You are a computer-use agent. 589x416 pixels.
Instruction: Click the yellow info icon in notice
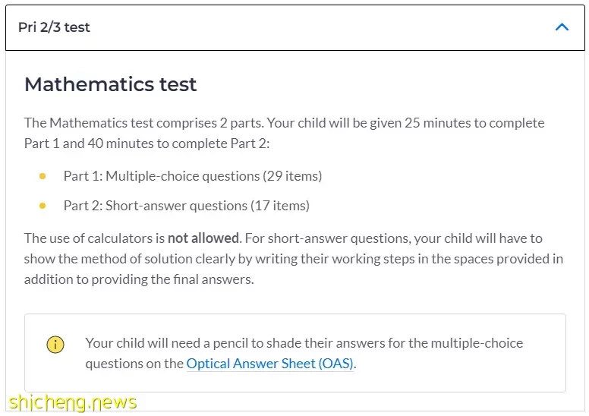point(55,344)
